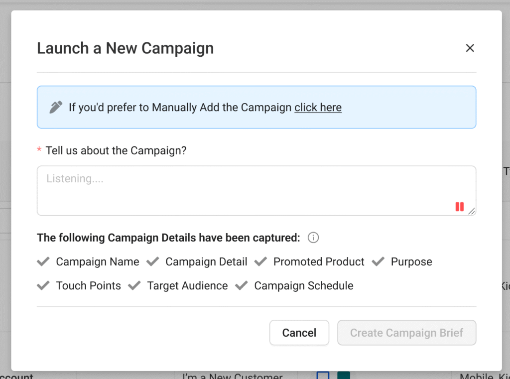
Task: Click the pencil icon in the blue banner
Action: (x=56, y=107)
